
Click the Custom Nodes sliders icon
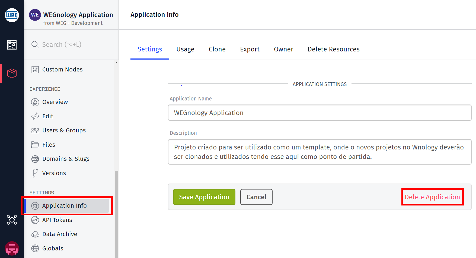(x=35, y=70)
